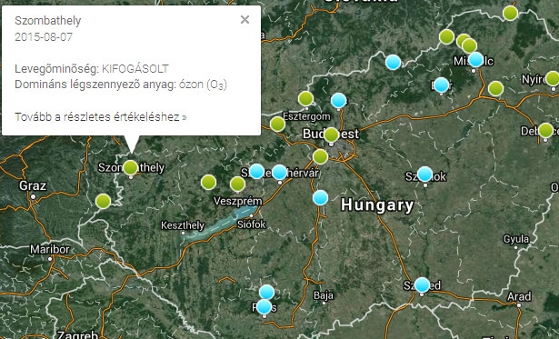Click the Veszprém city label

[238, 201]
